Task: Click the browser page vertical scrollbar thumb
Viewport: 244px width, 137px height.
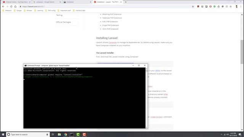Action: pos(242,52)
